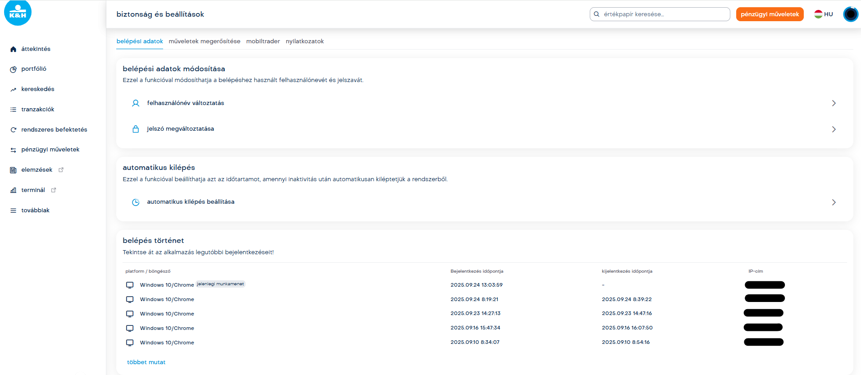The width and height of the screenshot is (861, 375).
Task: Open the áttekintés home icon
Action: pos(14,49)
